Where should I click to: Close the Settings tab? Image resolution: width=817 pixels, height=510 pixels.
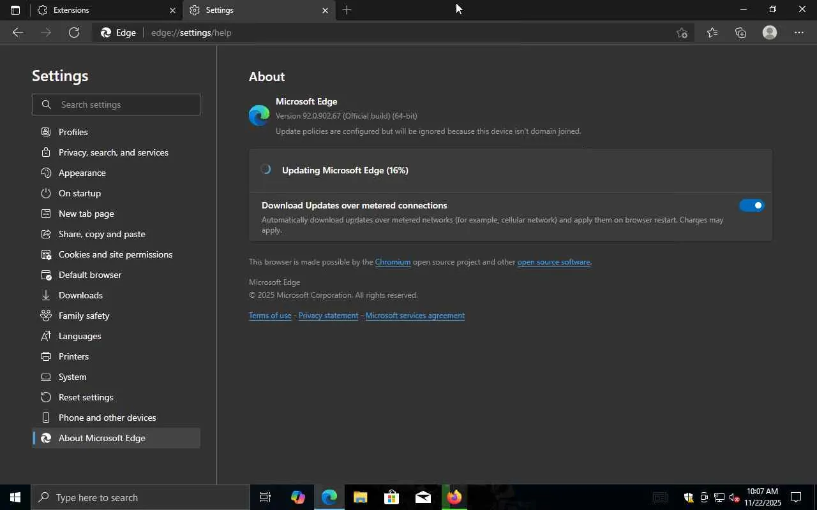[x=325, y=10]
